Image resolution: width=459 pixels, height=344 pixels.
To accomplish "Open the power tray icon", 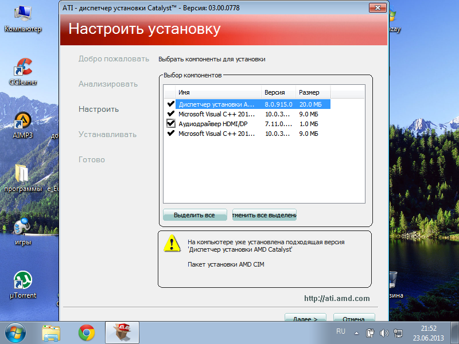I will pyautogui.click(x=370, y=333).
